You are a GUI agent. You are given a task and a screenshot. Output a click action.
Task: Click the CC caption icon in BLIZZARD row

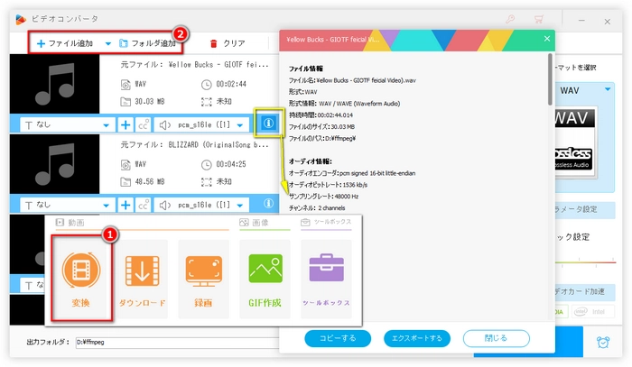pyautogui.click(x=144, y=206)
